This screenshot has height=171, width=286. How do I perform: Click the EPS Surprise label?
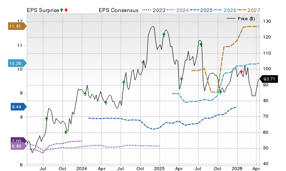pyautogui.click(x=43, y=10)
